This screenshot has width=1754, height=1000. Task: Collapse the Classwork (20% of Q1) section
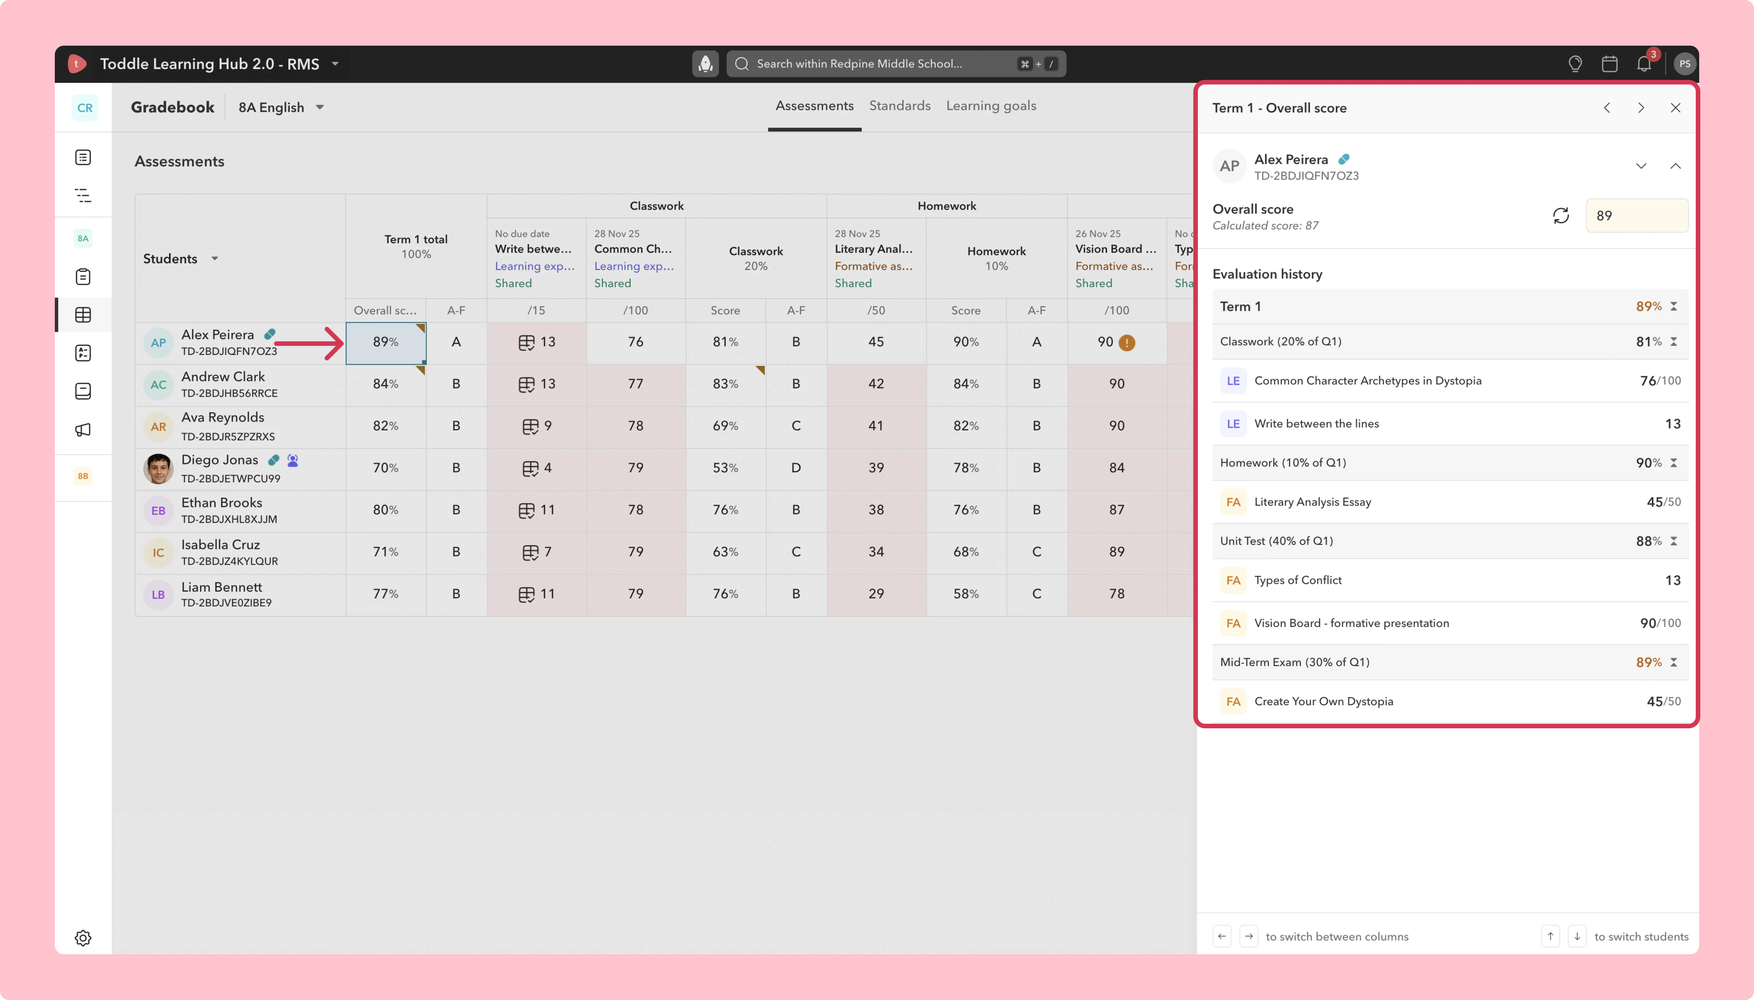(1673, 342)
